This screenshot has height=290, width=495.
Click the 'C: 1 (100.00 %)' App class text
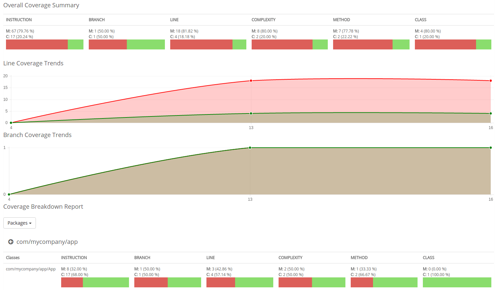tap(436, 275)
